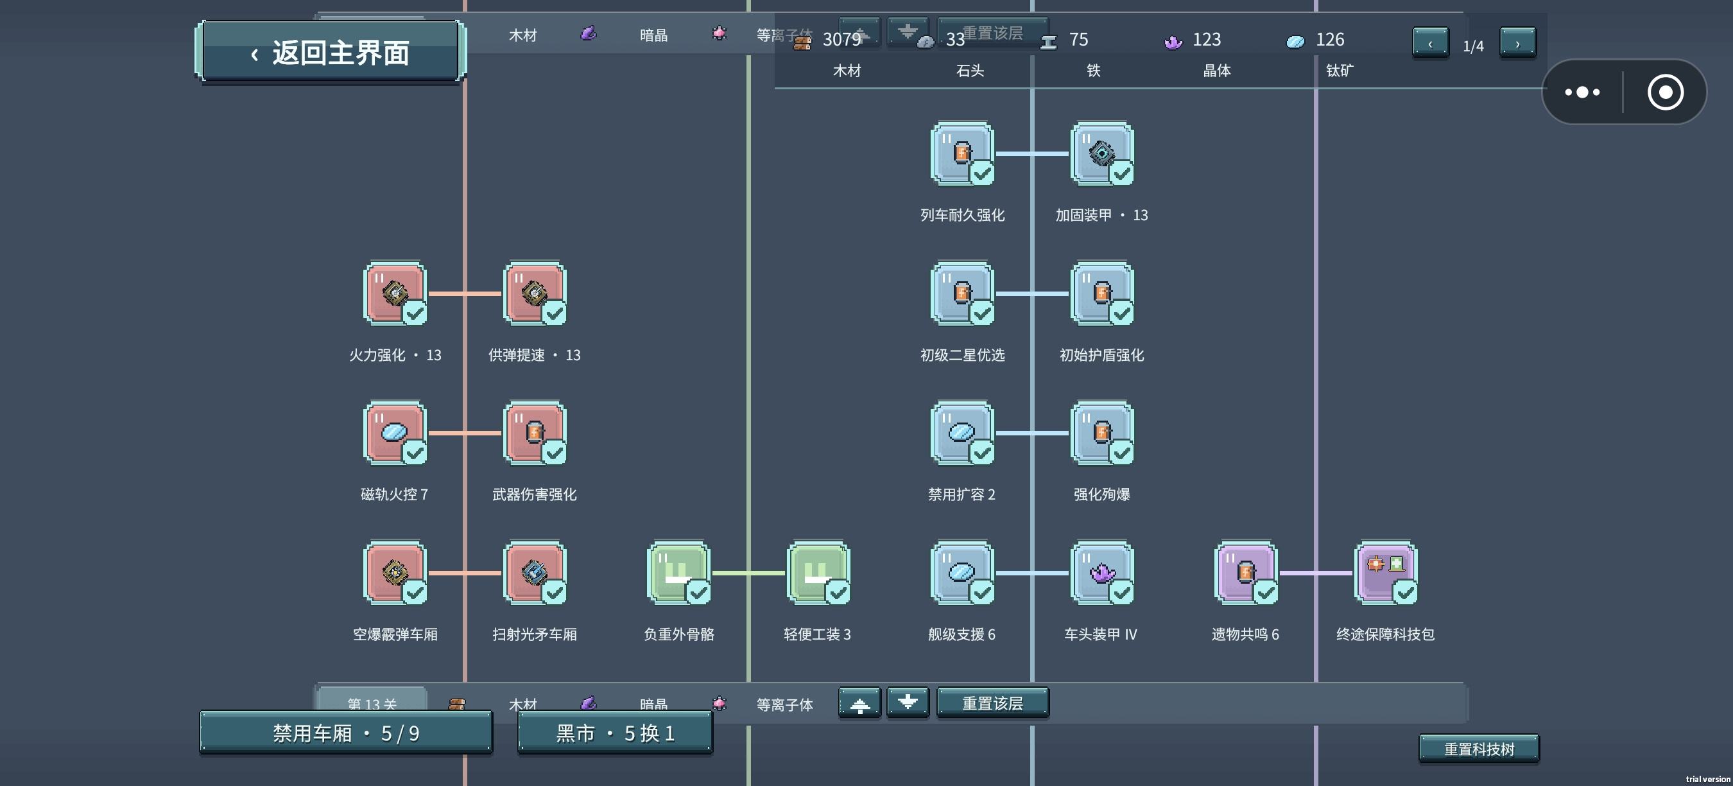Click the 轻便工装 3 green node
Viewport: 1733px width, 786px height.
coord(818,573)
